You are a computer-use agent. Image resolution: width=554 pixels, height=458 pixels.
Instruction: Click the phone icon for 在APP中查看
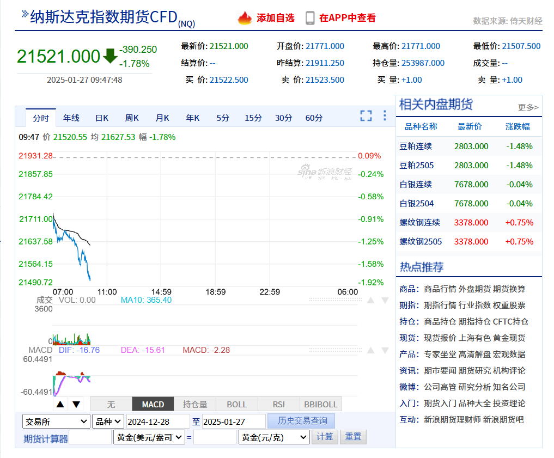(310, 18)
